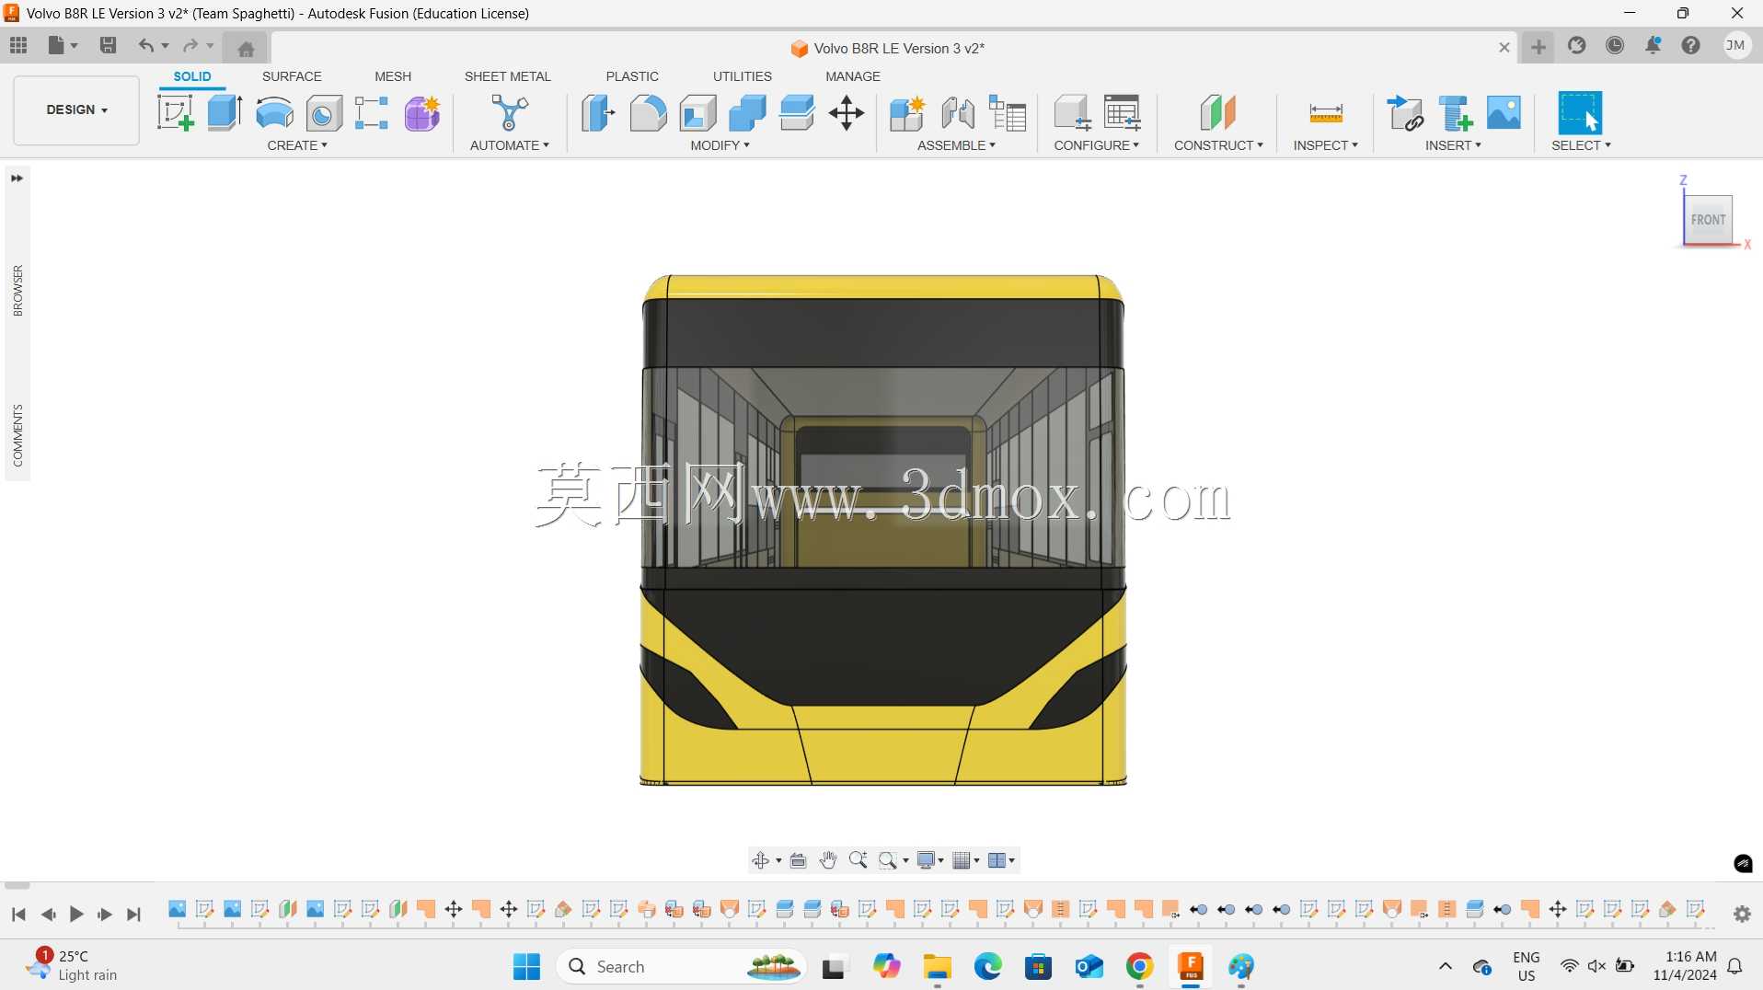This screenshot has width=1763, height=990.
Task: Switch to the MESH tab
Action: [x=393, y=76]
